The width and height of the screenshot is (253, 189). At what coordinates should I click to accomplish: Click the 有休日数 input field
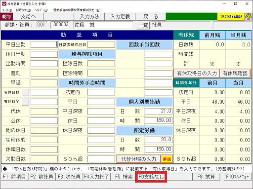click(x=44, y=92)
